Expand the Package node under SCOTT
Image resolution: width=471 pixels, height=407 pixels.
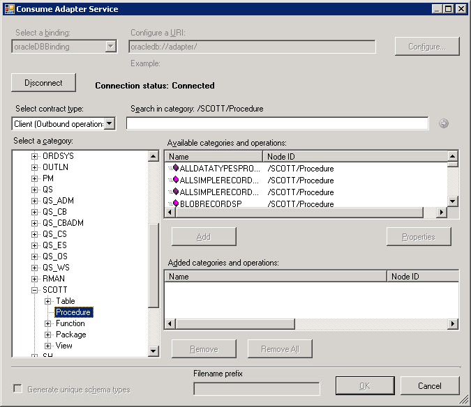coord(47,335)
